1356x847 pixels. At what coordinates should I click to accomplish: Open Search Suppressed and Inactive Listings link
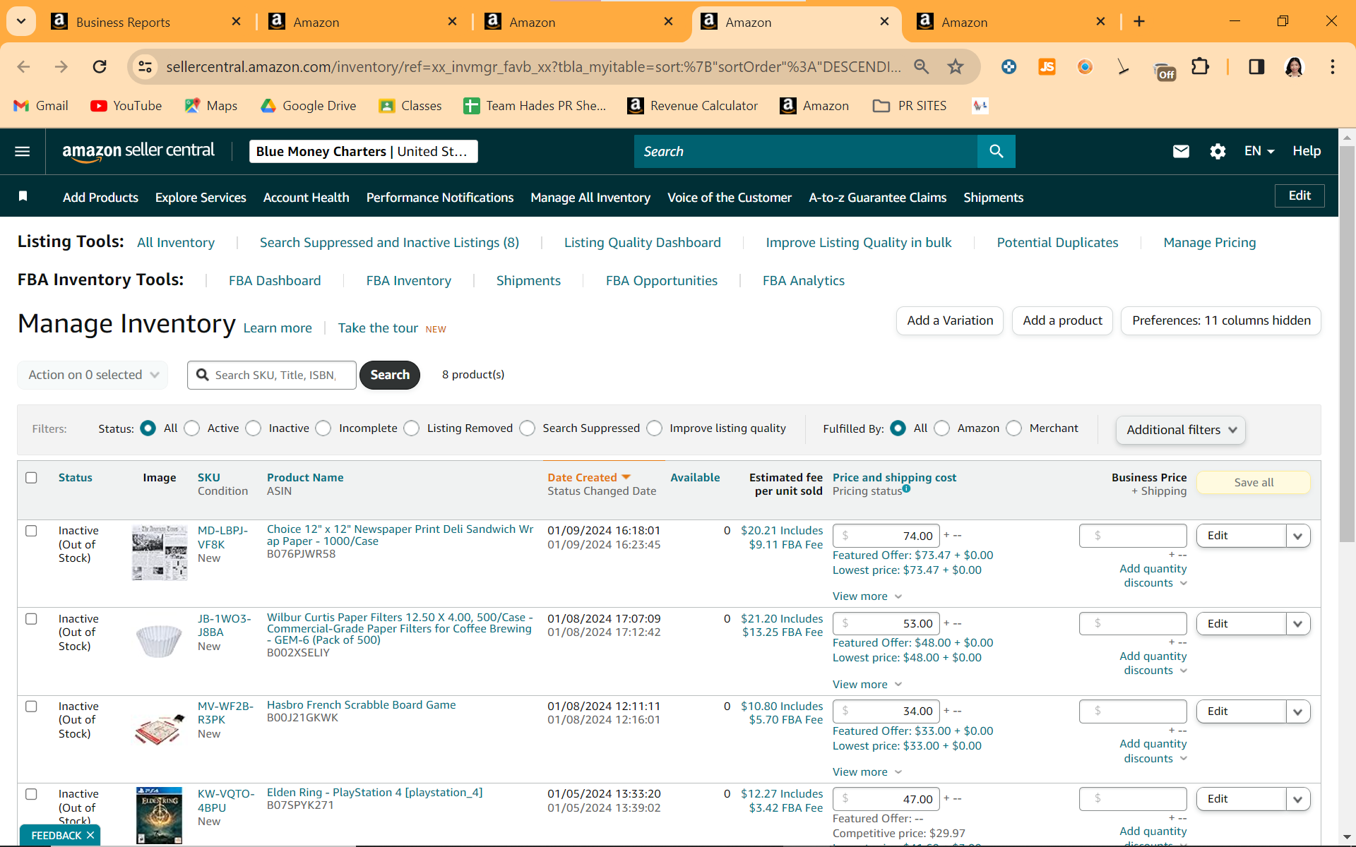click(389, 243)
